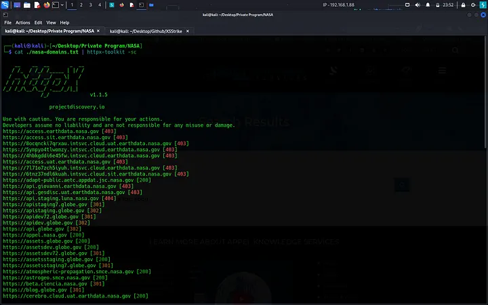The width and height of the screenshot is (488, 305).
Task: Click the terminal's vertical scrollbar
Action: point(486,91)
